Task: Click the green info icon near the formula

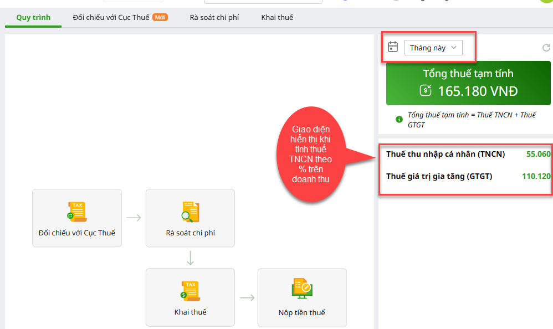Action: [399, 120]
